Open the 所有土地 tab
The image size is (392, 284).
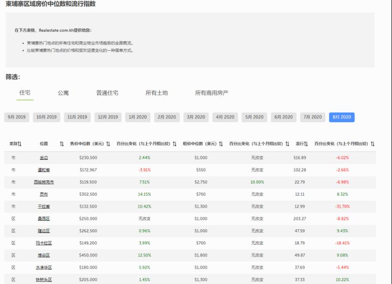[x=156, y=93]
